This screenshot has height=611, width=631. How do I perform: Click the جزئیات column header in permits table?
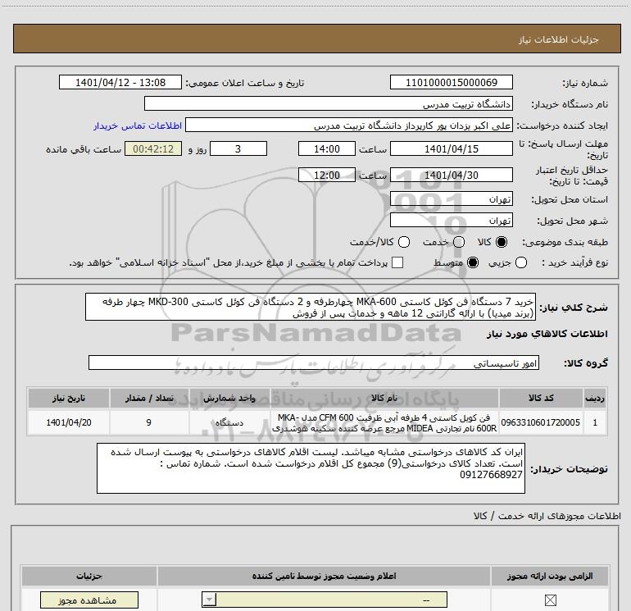point(89,576)
